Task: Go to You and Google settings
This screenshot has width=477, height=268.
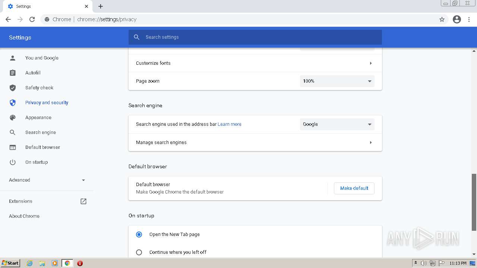Action: (x=42, y=58)
